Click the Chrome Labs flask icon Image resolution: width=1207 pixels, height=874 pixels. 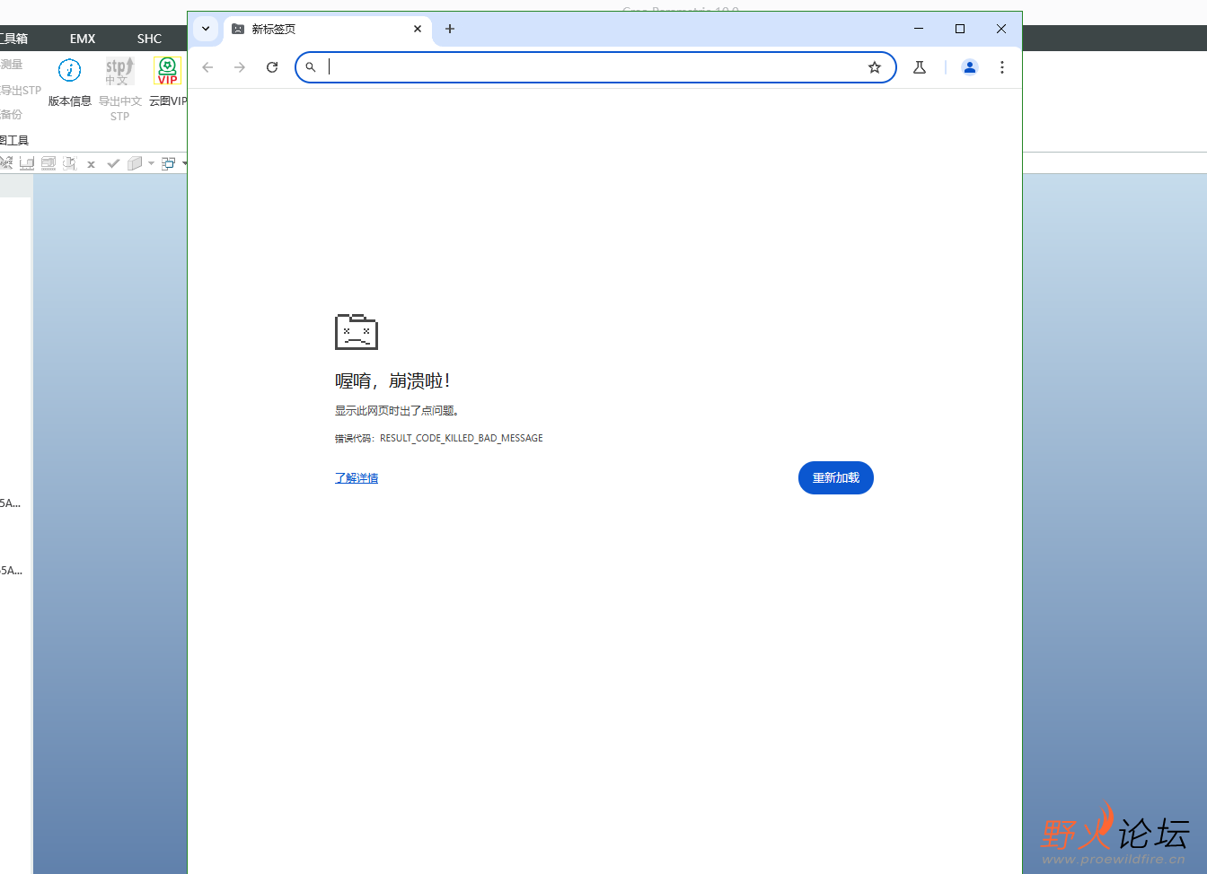919,66
